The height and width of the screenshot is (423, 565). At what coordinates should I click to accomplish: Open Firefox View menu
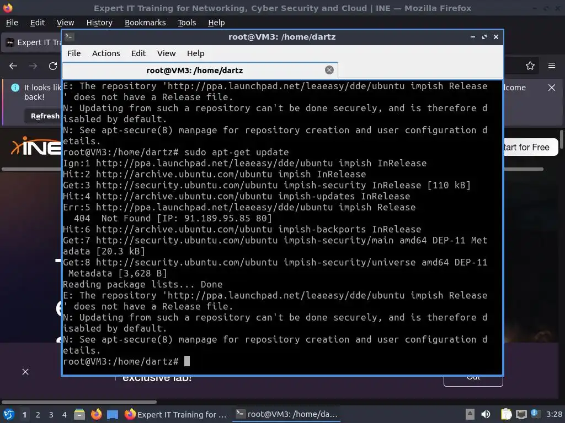pos(65,23)
